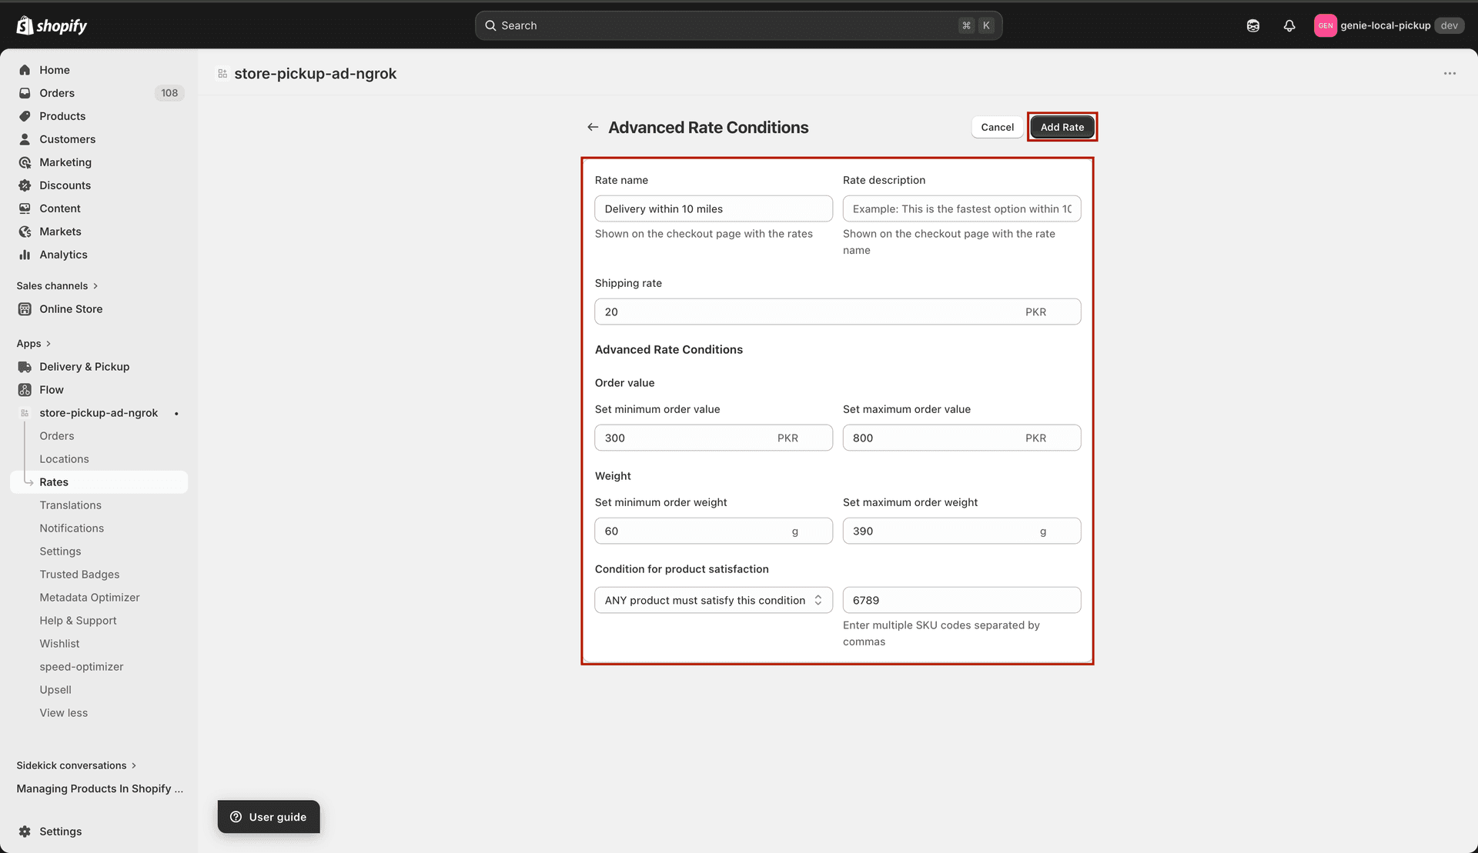Click the Rate name input field

tap(714, 208)
